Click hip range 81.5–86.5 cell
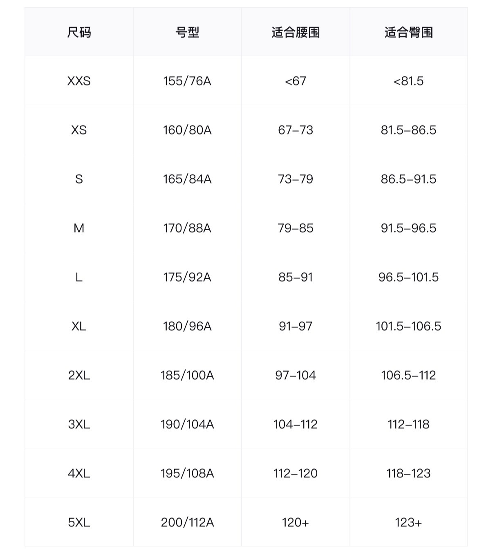Screen dimensions: 493x553 click(x=408, y=130)
